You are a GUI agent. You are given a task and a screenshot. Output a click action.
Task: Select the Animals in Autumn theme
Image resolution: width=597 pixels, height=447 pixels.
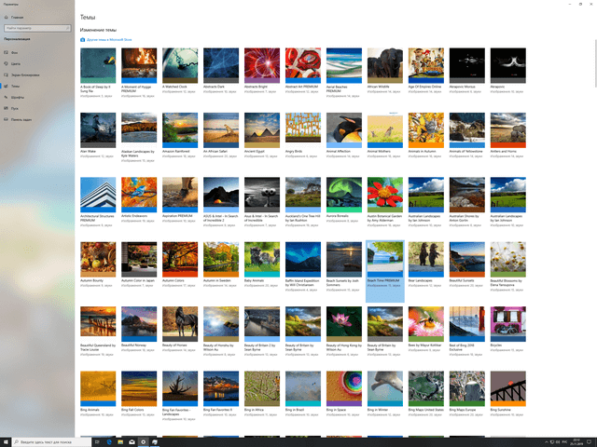coord(426,130)
